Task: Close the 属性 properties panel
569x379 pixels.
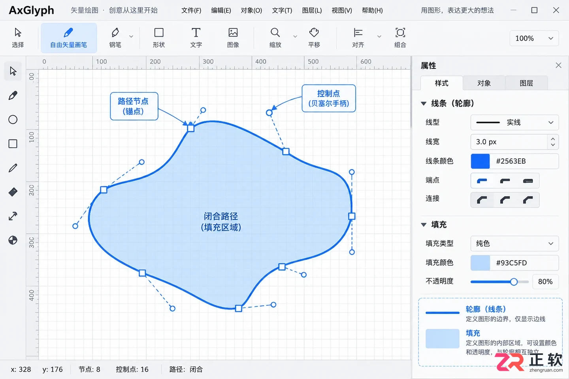Action: click(x=558, y=65)
